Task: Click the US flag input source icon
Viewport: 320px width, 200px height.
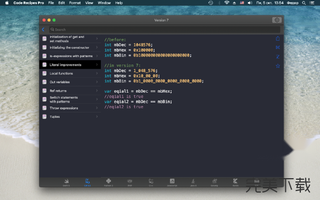Action: pyautogui.click(x=242, y=3)
